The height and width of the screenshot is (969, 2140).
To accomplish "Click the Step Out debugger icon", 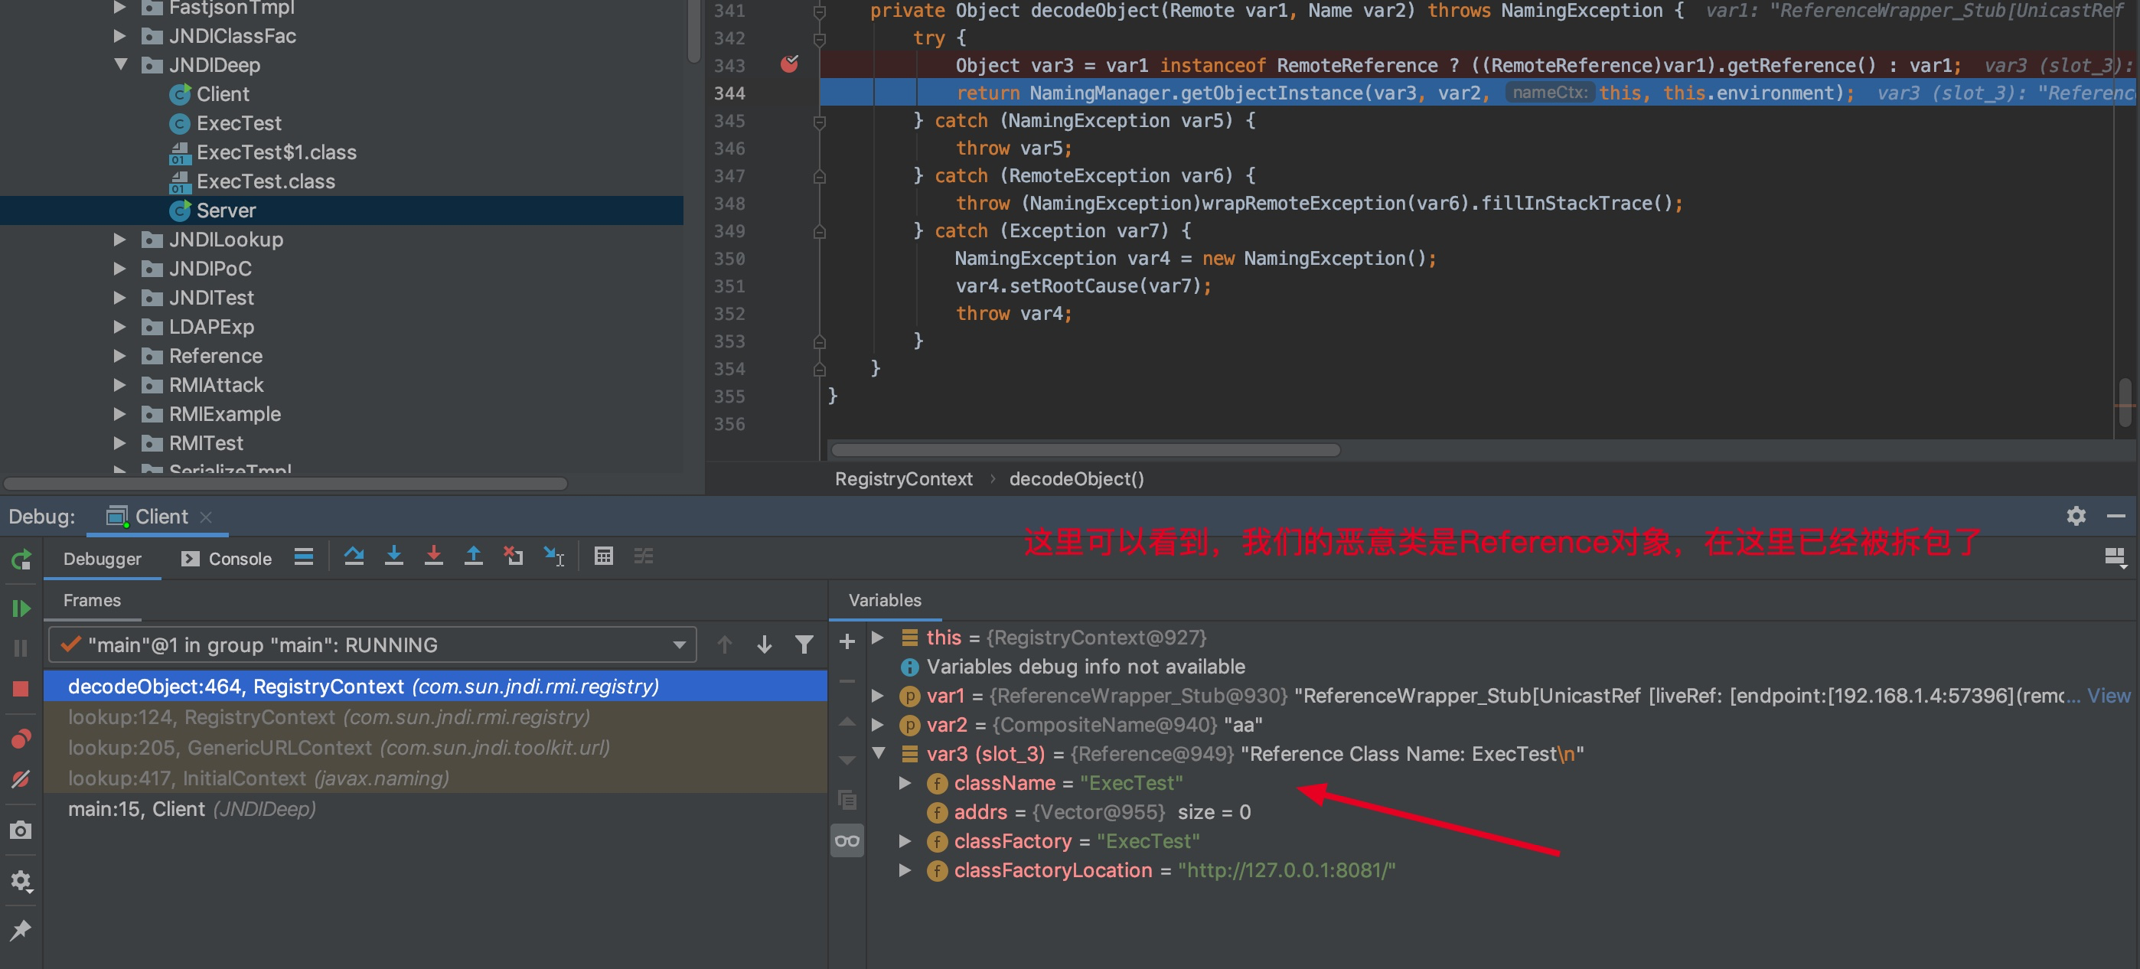I will pos(474,556).
